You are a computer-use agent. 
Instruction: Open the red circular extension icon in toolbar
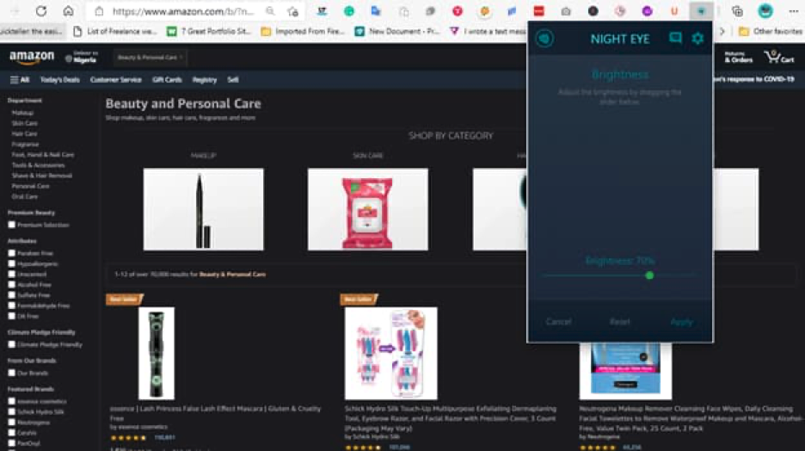457,11
